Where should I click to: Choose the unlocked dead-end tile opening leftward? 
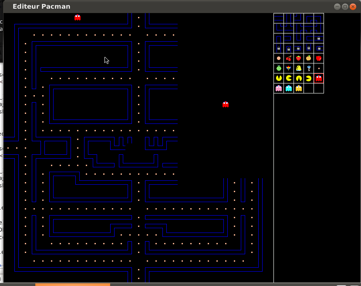coord(289,38)
